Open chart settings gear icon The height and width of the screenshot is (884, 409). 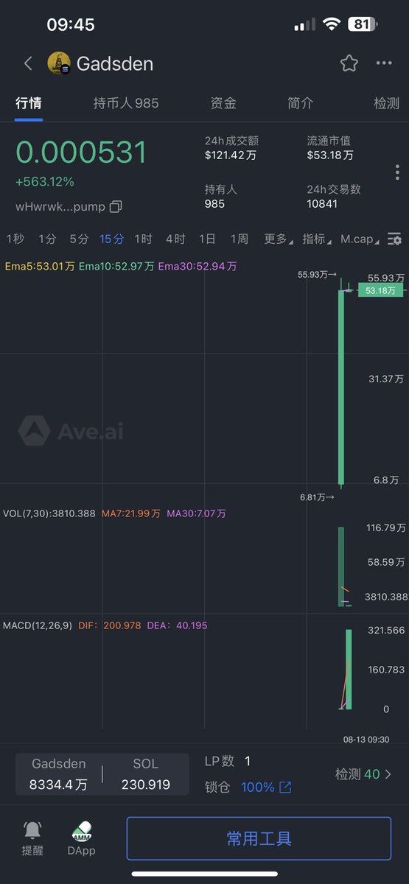pyautogui.click(x=395, y=239)
